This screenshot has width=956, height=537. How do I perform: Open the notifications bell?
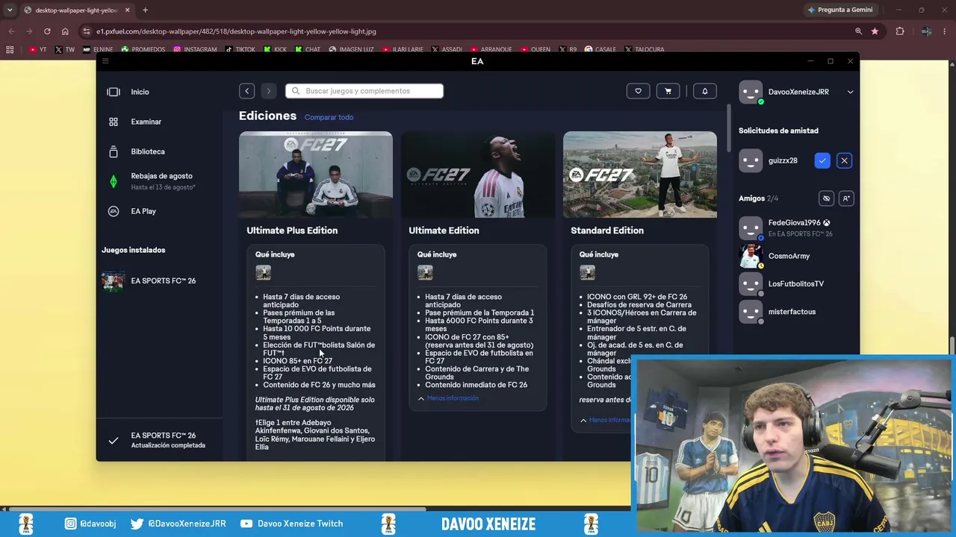click(704, 91)
